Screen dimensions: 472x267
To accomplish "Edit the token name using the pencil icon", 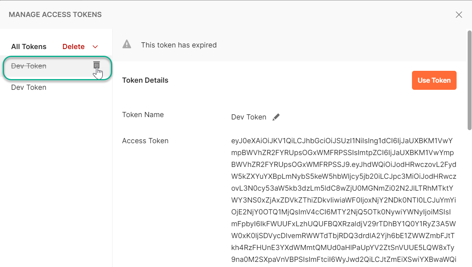I will click(276, 116).
